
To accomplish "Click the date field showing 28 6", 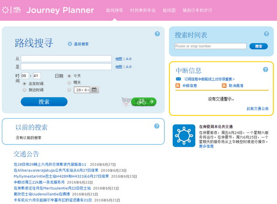I will tap(82, 90).
